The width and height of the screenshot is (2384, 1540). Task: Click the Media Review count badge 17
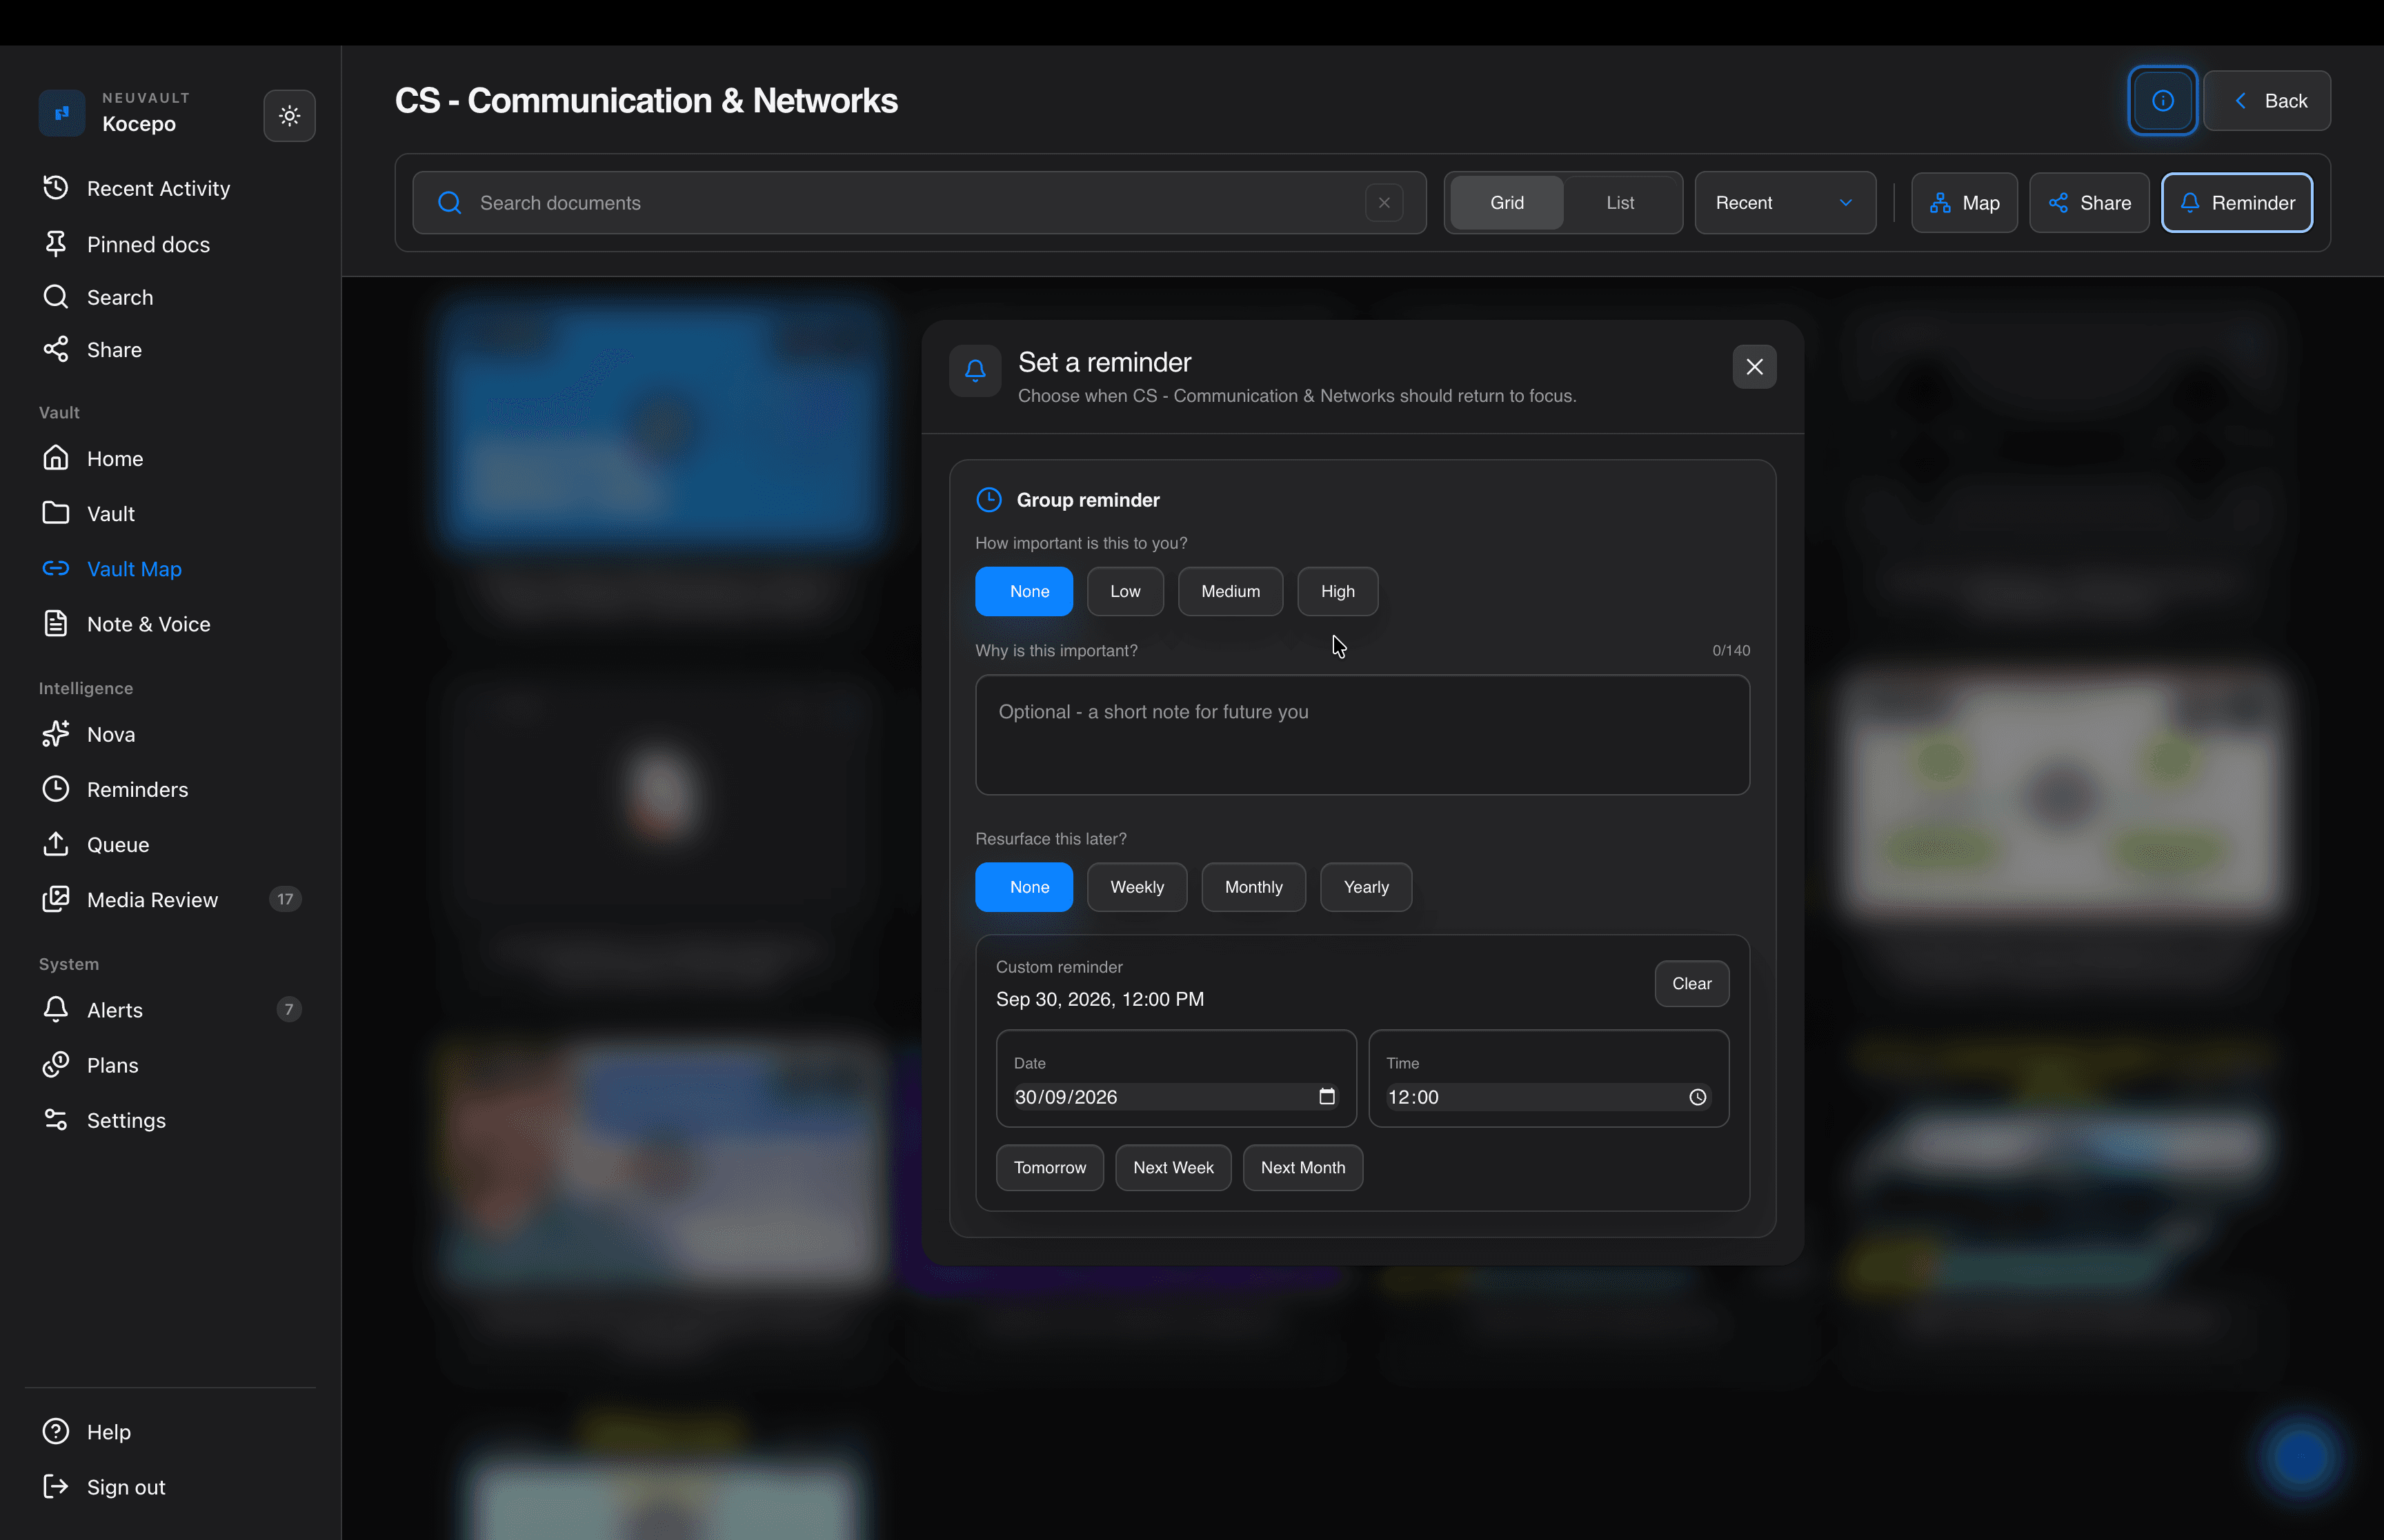point(285,899)
